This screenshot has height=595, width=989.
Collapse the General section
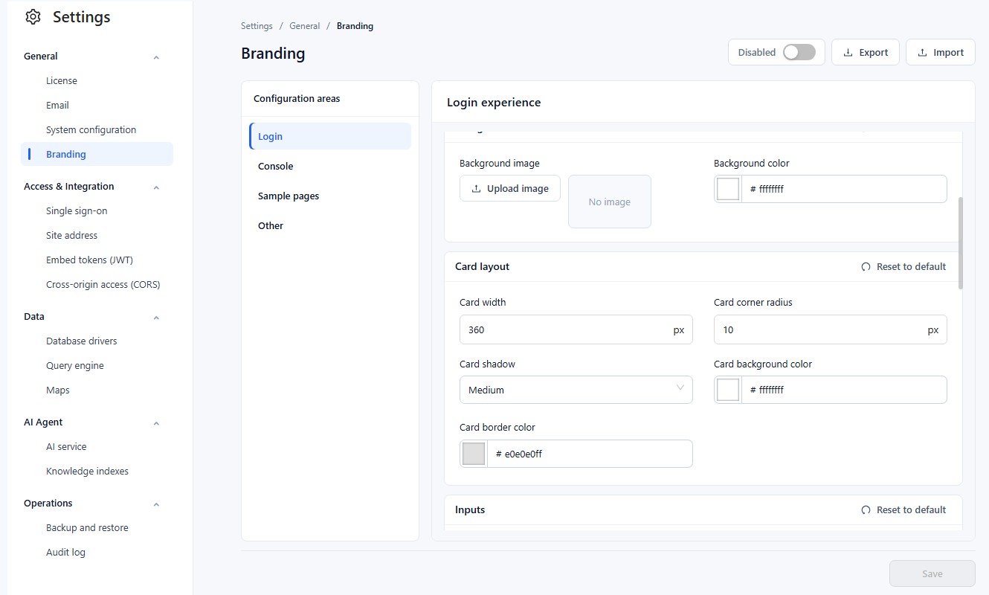click(x=156, y=57)
